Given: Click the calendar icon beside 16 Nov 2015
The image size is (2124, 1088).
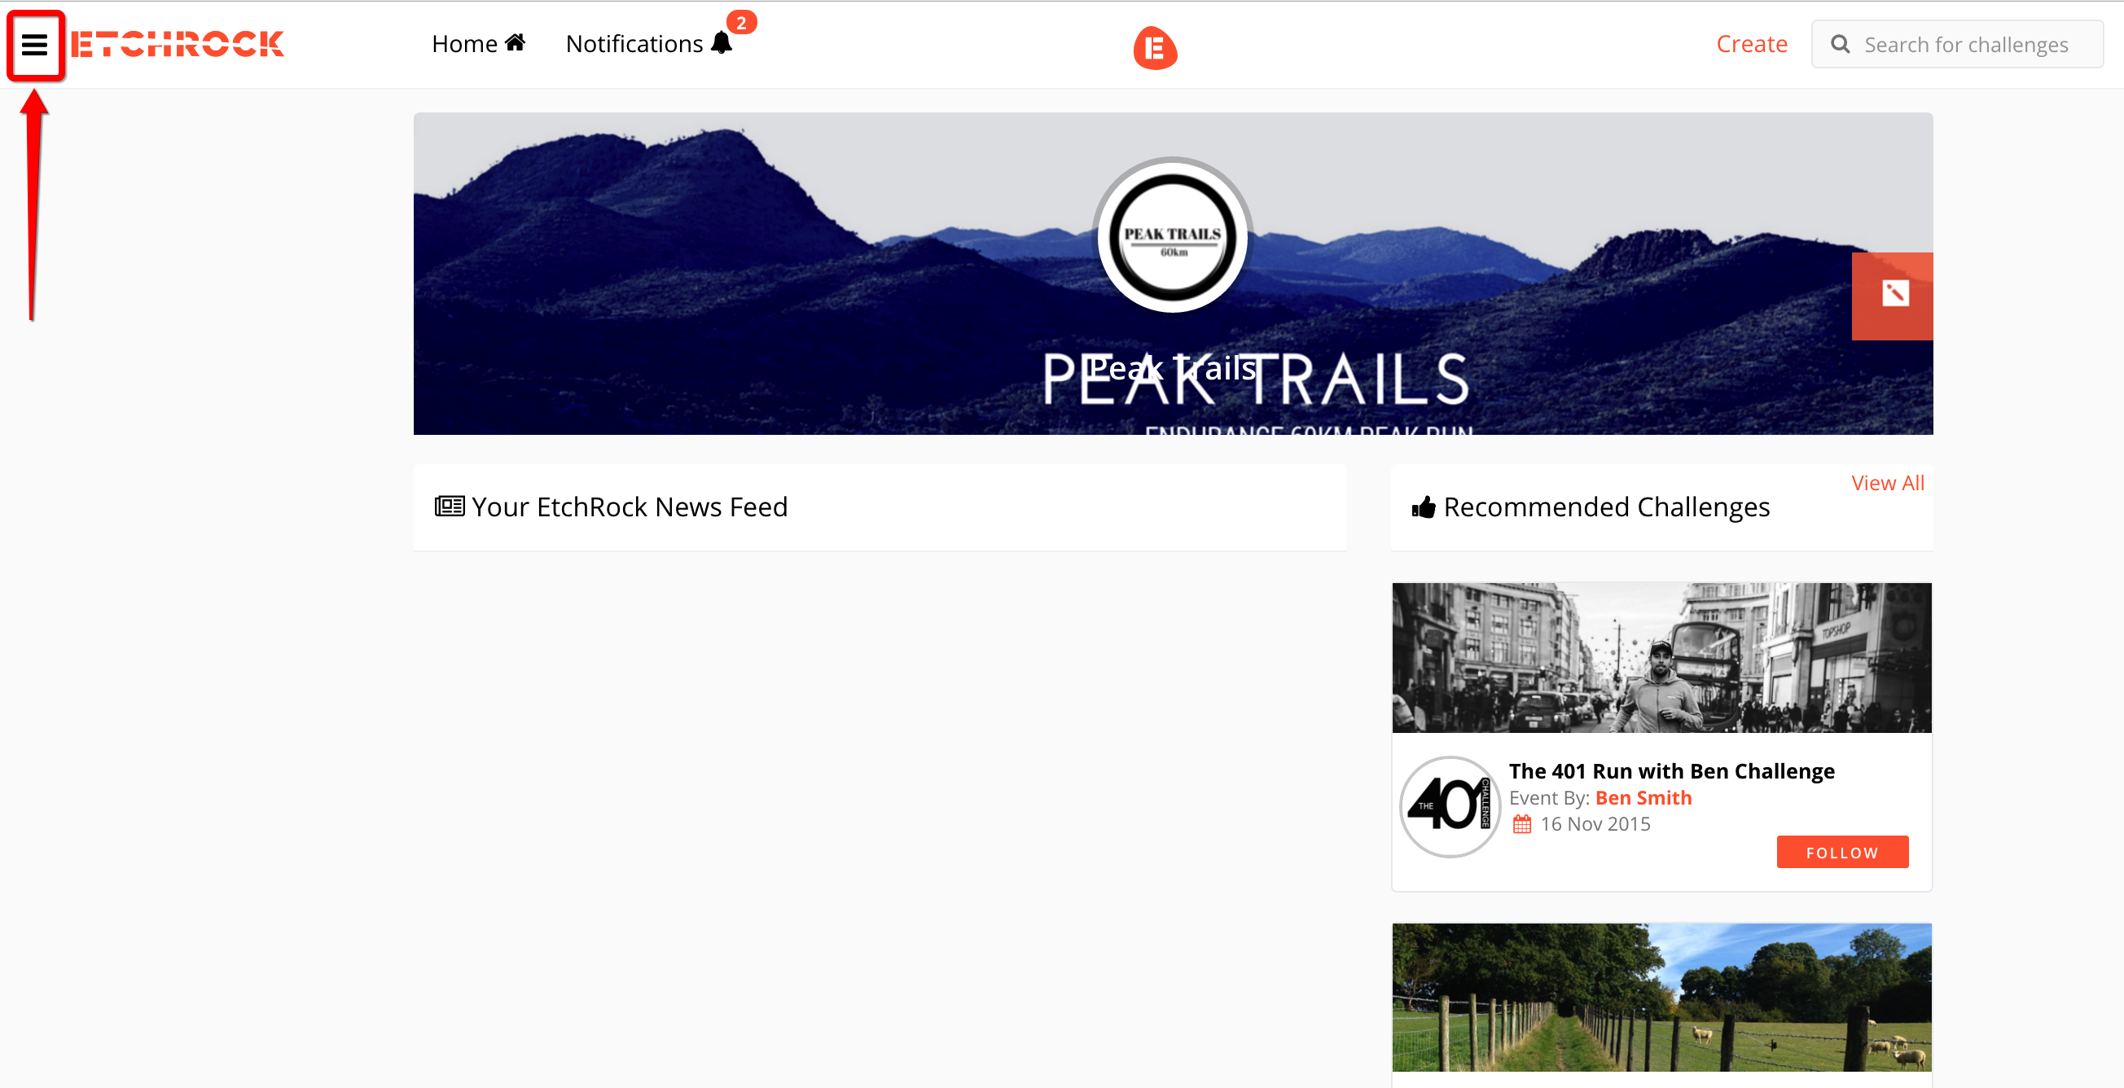Looking at the screenshot, I should (x=1522, y=823).
